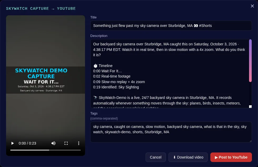The width and height of the screenshot is (258, 167).
Task: Click the stopwatch 'Timeline' heading in the description
Action: click(103, 66)
